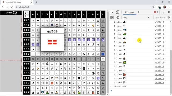This screenshot has width=172, height=96.
Task: Close the DevTools panel
Action: click(x=169, y=12)
